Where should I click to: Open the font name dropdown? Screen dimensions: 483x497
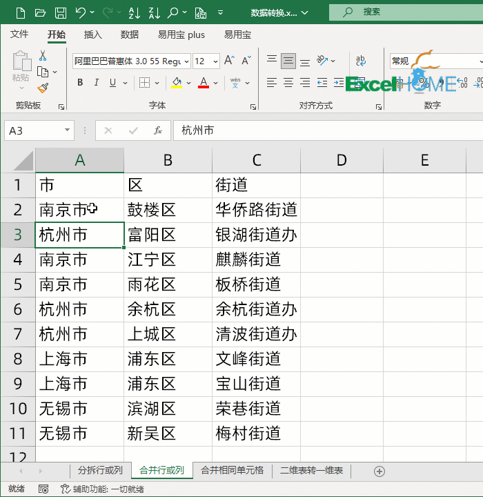click(x=187, y=61)
